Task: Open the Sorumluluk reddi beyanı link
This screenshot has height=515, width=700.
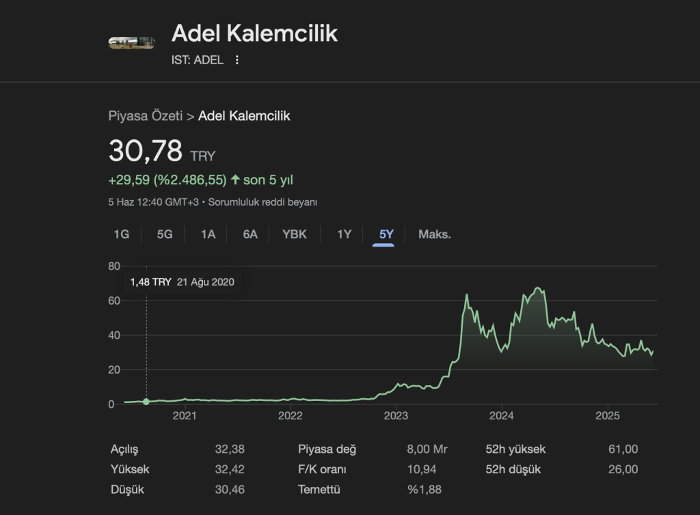Action: click(262, 202)
